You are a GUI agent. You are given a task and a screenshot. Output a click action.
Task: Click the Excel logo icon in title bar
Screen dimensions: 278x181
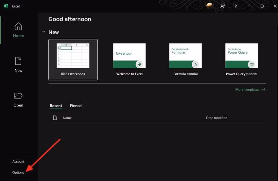[6, 6]
